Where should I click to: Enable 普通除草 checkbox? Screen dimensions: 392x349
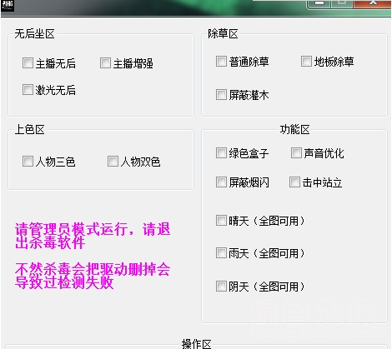pos(221,62)
